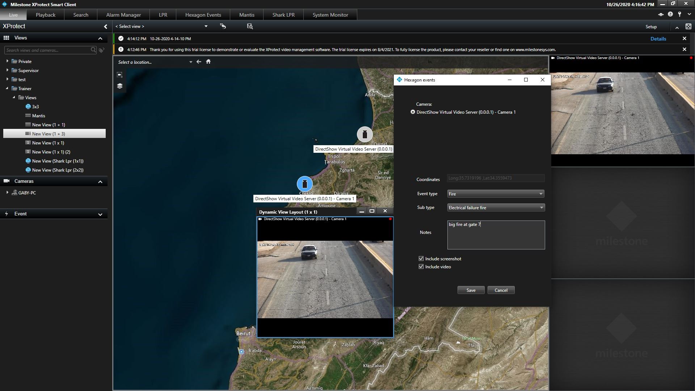Expand the Supervisor folder
Image resolution: width=695 pixels, height=391 pixels.
(x=7, y=70)
